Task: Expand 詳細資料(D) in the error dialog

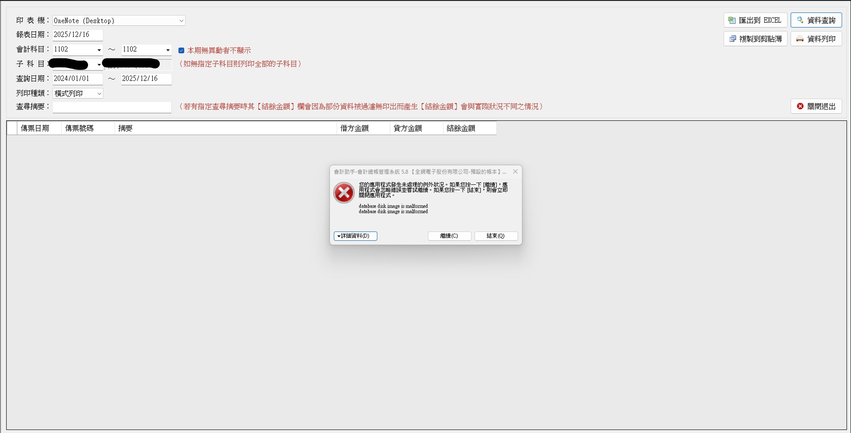Action: click(x=355, y=236)
